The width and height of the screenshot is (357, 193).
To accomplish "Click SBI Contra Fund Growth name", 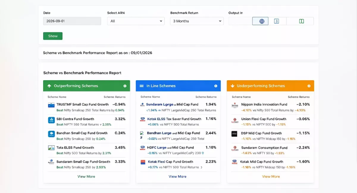I will coord(75,119).
